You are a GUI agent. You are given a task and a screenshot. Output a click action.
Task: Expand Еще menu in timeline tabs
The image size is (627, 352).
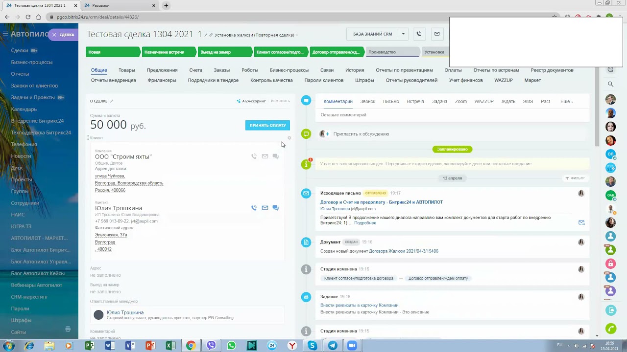point(566,102)
